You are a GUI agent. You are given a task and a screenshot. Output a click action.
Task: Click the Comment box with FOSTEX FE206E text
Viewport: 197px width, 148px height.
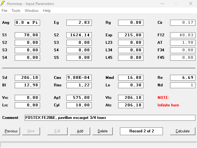coord(110,118)
